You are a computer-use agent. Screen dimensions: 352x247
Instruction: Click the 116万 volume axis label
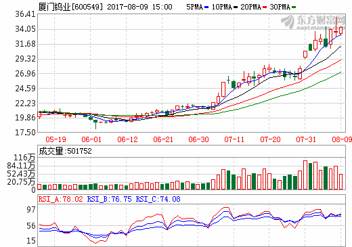point(24,158)
